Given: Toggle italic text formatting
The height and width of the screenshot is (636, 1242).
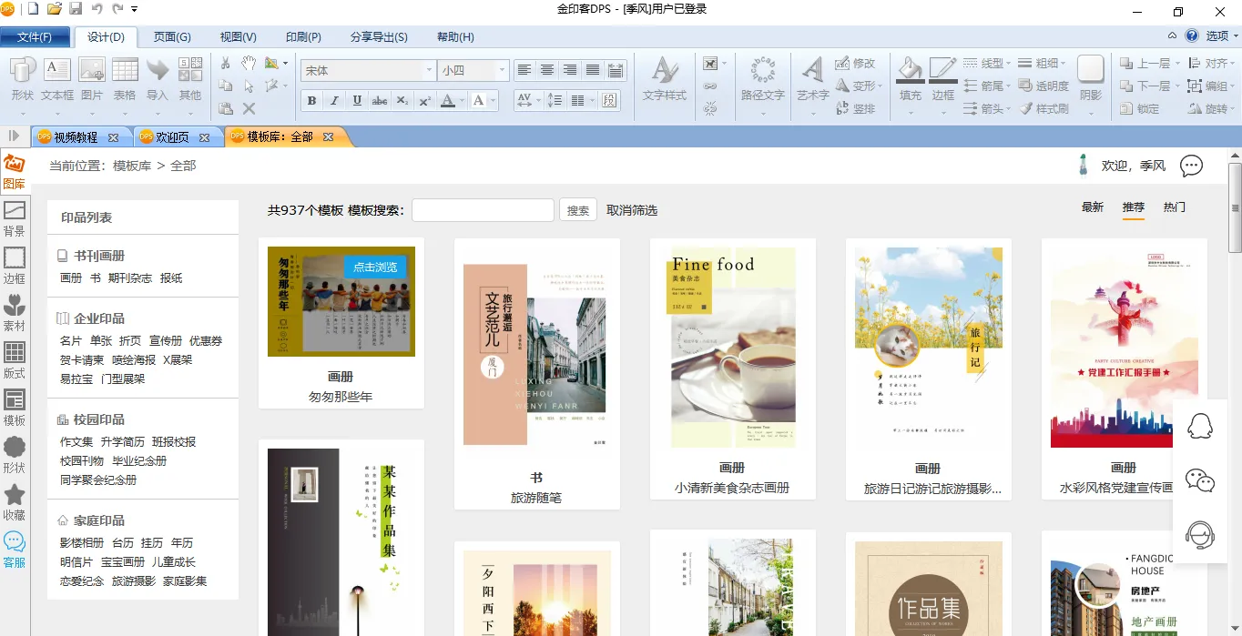Looking at the screenshot, I should (334, 101).
